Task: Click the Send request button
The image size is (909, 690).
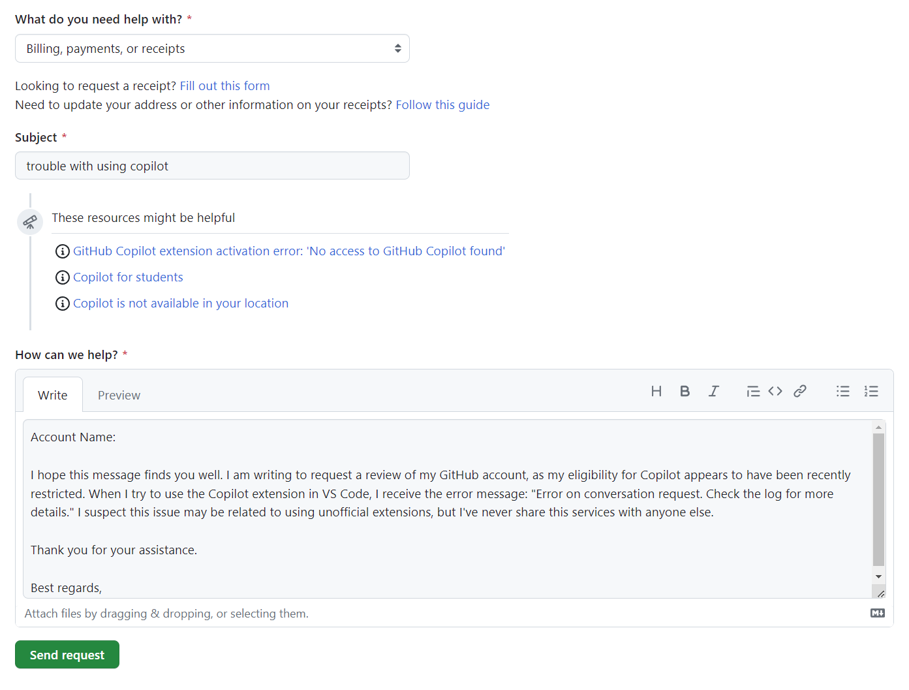Action: 67,654
